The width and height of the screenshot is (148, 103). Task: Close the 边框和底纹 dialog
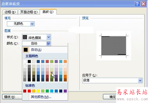[143, 4]
